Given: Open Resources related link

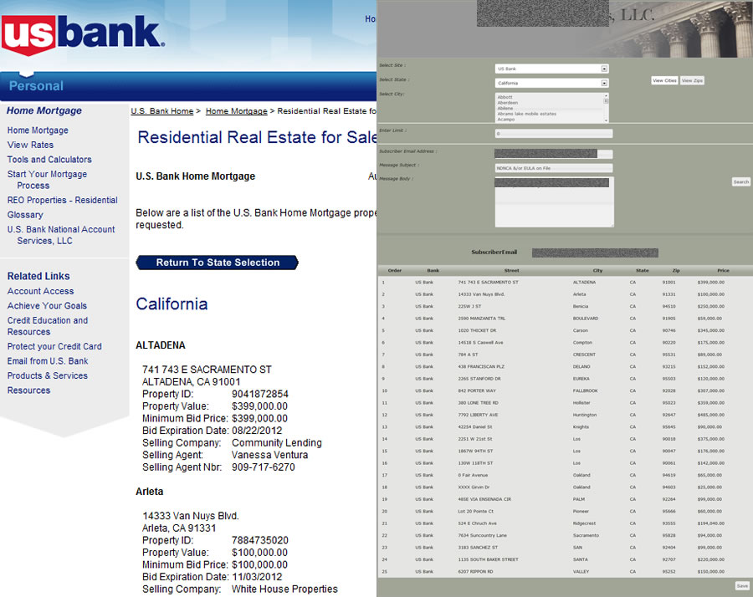Looking at the screenshot, I should [28, 390].
